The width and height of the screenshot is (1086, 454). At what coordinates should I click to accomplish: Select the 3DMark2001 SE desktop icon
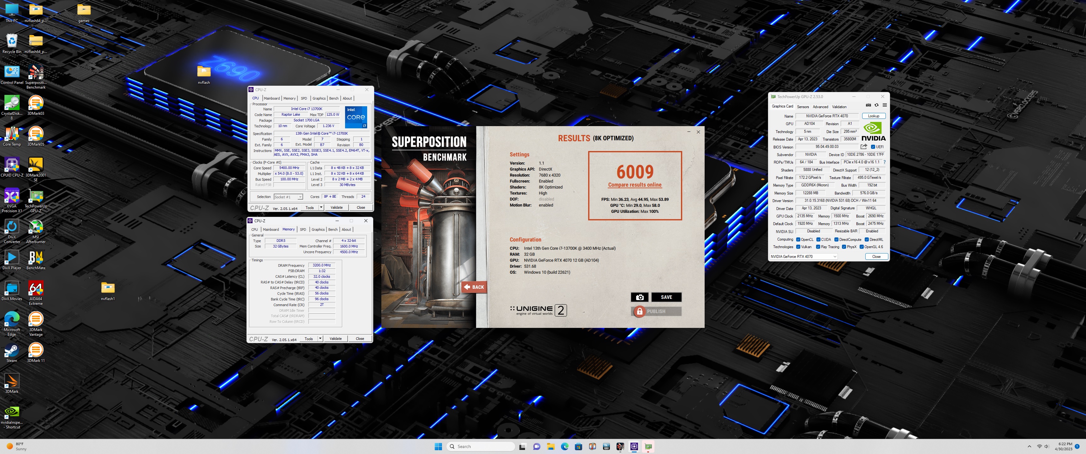click(x=36, y=169)
